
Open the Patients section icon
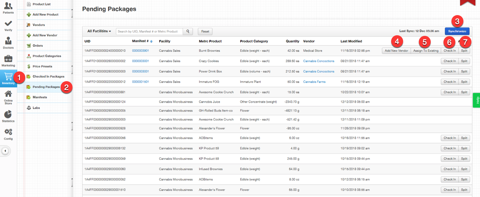point(8,6)
